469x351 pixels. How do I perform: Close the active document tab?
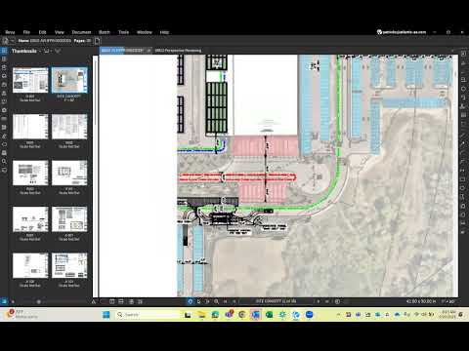click(x=149, y=51)
